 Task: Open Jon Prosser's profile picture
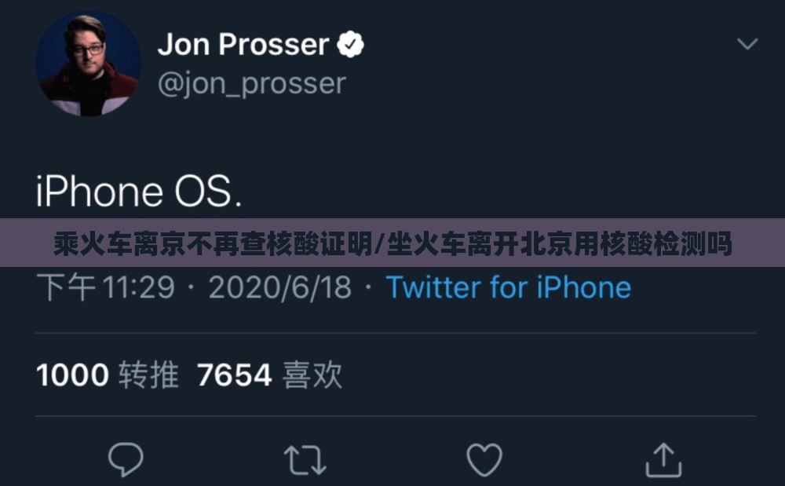(88, 63)
